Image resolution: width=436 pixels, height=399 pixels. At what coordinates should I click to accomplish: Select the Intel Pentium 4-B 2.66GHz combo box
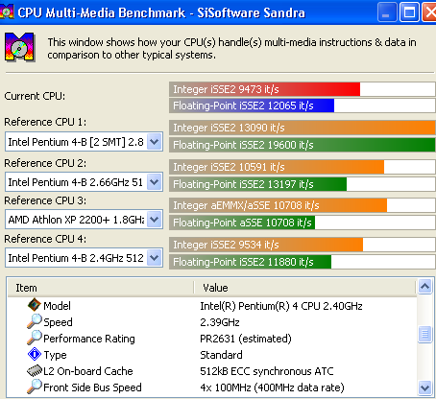(84, 182)
